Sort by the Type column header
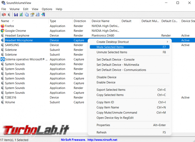The height and width of the screenshot is (142, 195). point(60,21)
